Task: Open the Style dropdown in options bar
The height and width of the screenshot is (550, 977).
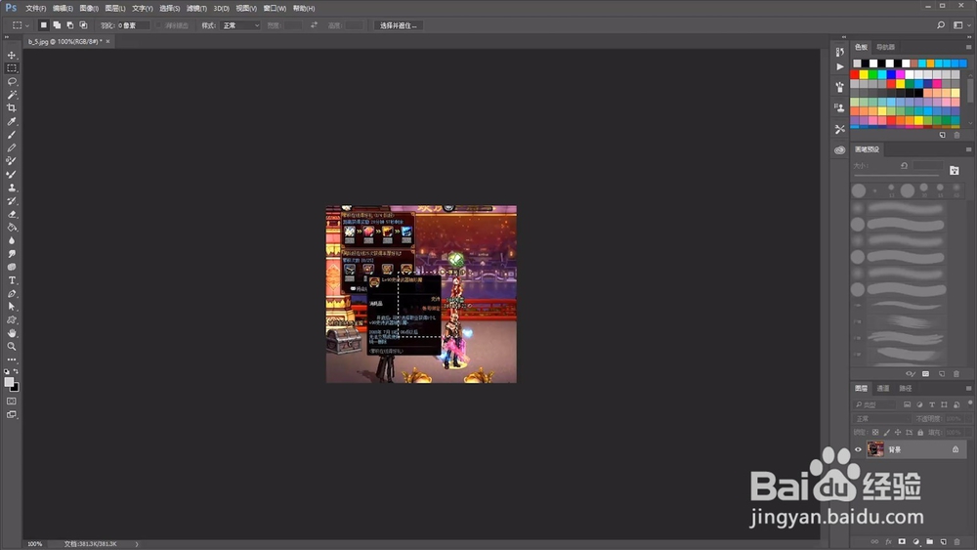Action: [x=240, y=25]
